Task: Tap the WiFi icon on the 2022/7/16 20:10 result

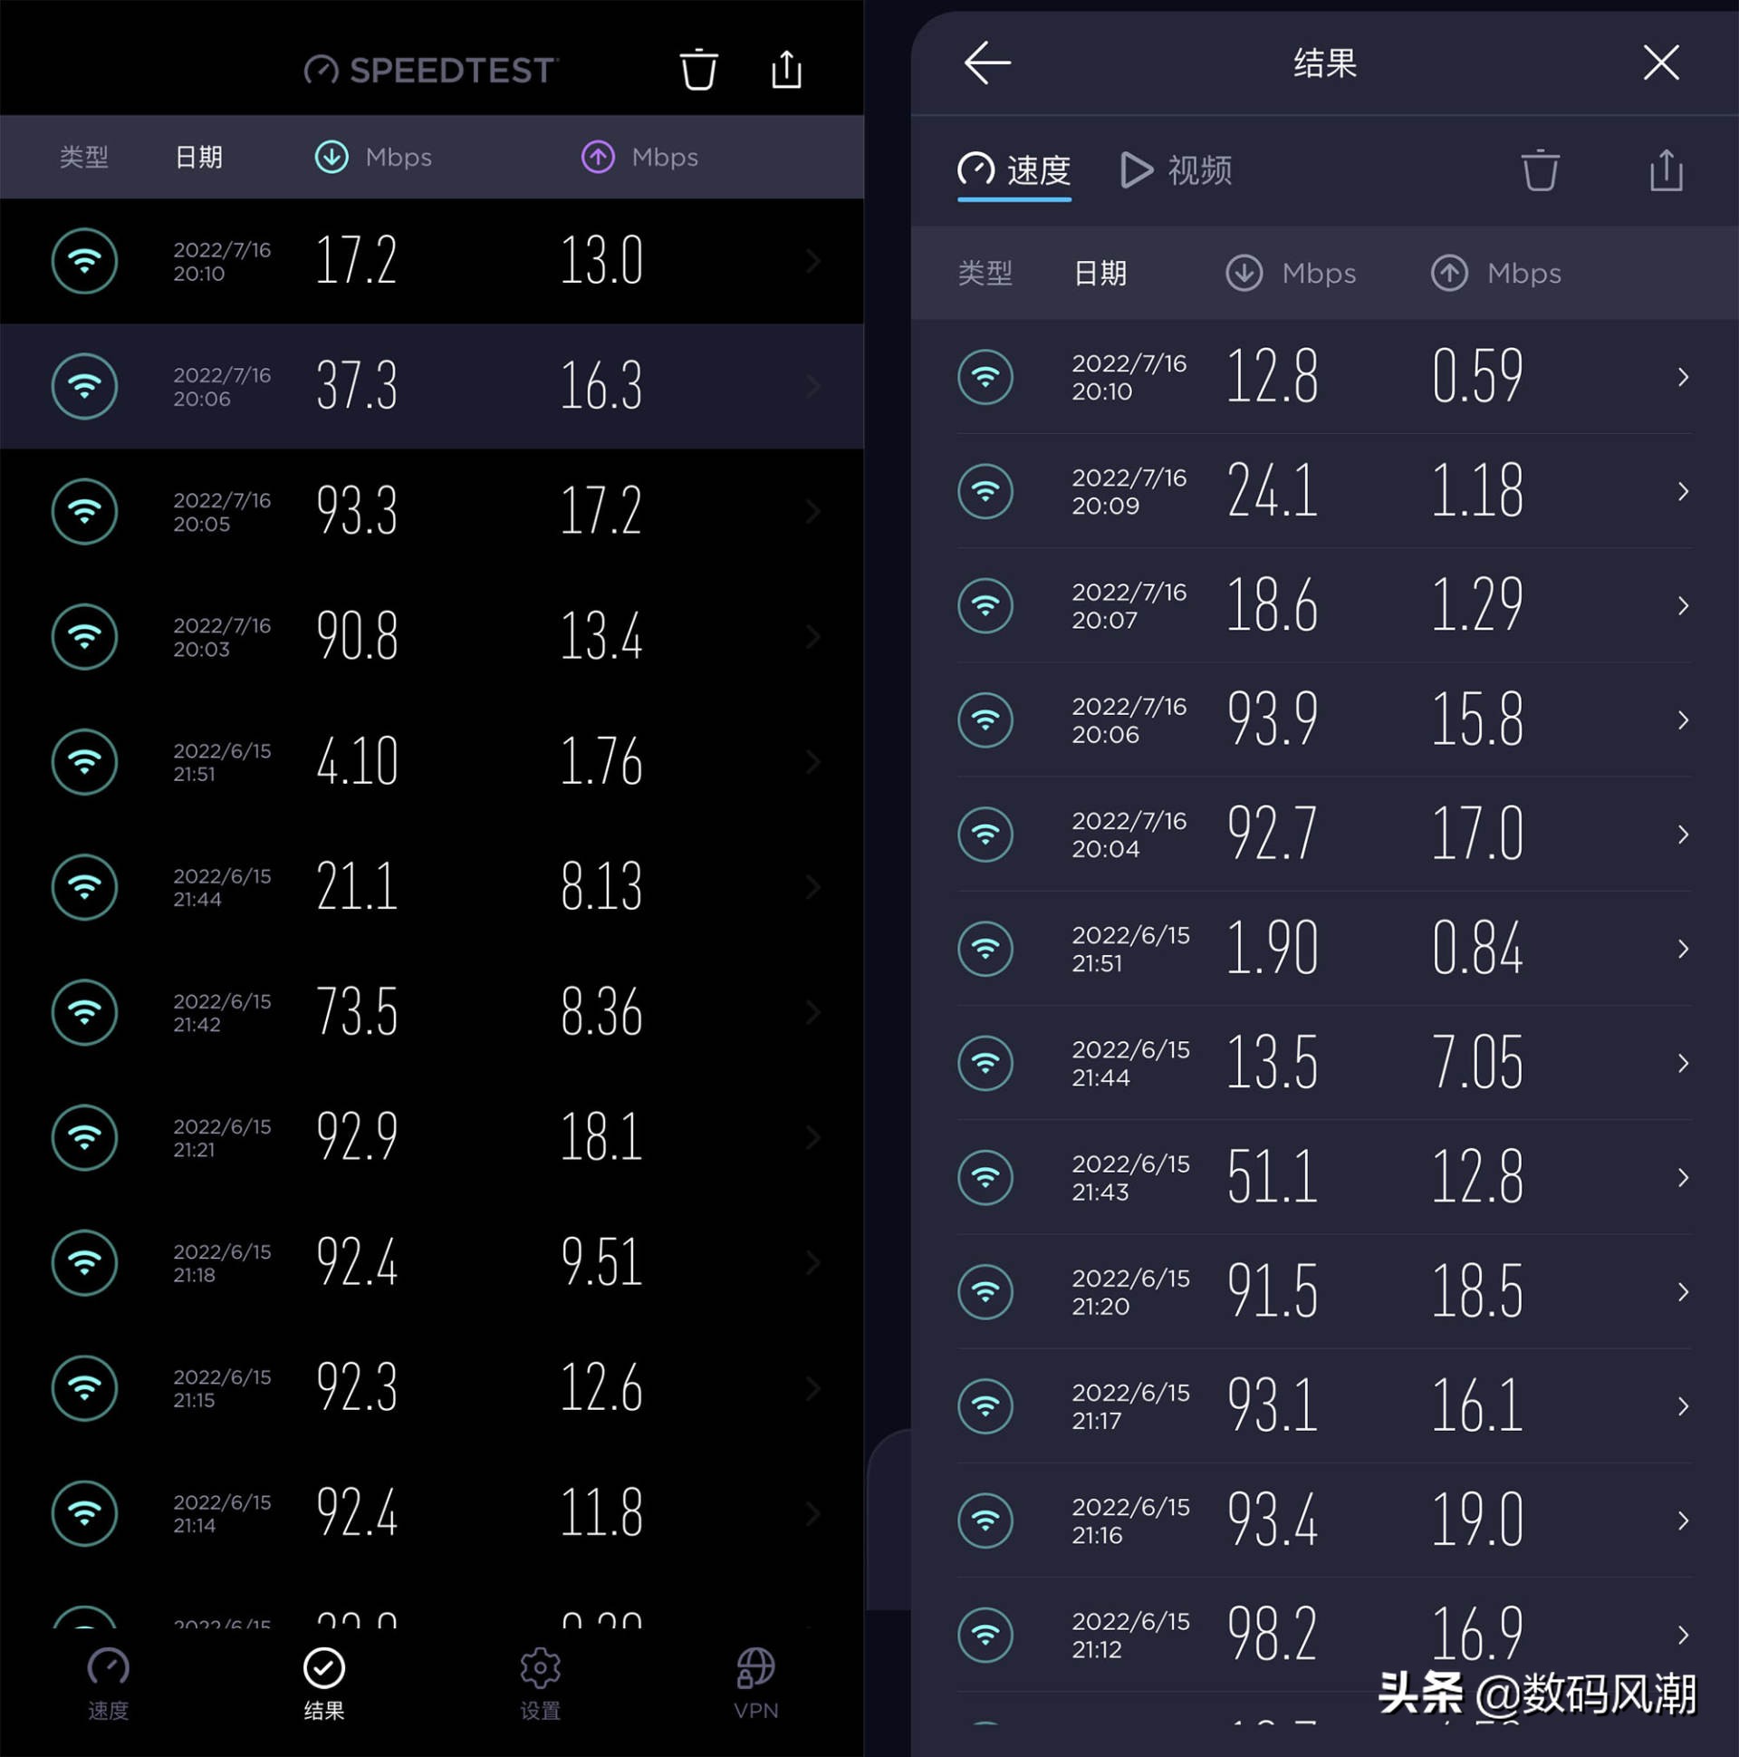Action: (84, 261)
